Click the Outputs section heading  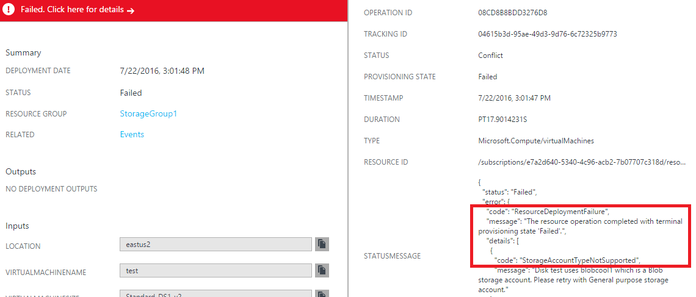(x=20, y=171)
